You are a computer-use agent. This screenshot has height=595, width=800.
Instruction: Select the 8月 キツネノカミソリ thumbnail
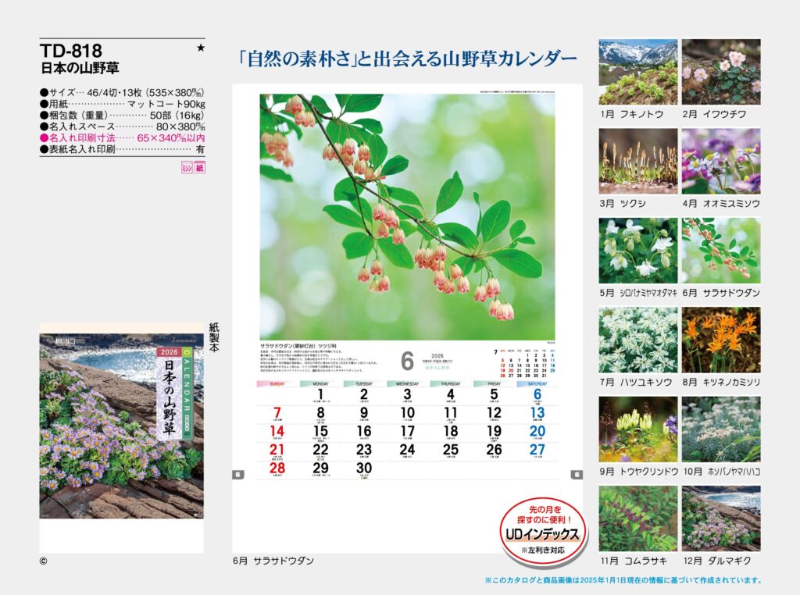tap(720, 340)
